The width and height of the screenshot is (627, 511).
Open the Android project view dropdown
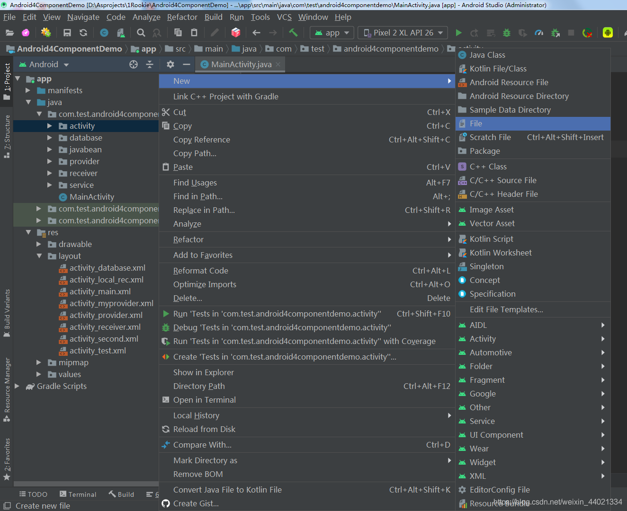click(44, 64)
